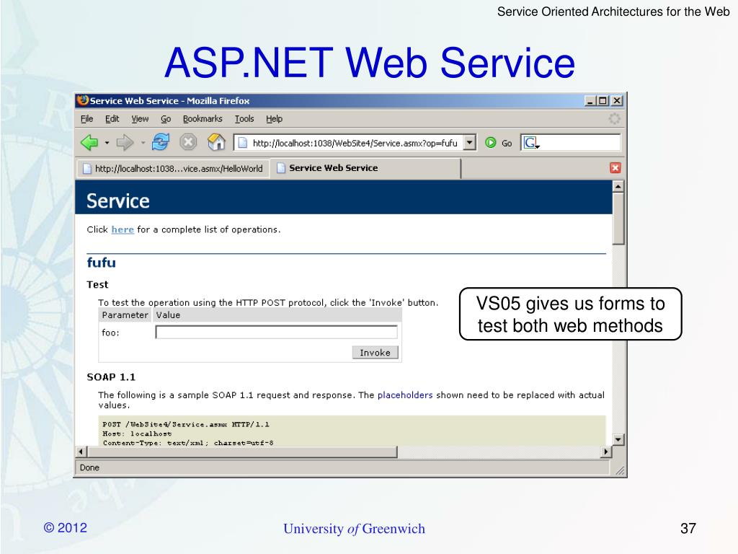738x554 pixels.
Task: Open the File menu
Action: 86,119
